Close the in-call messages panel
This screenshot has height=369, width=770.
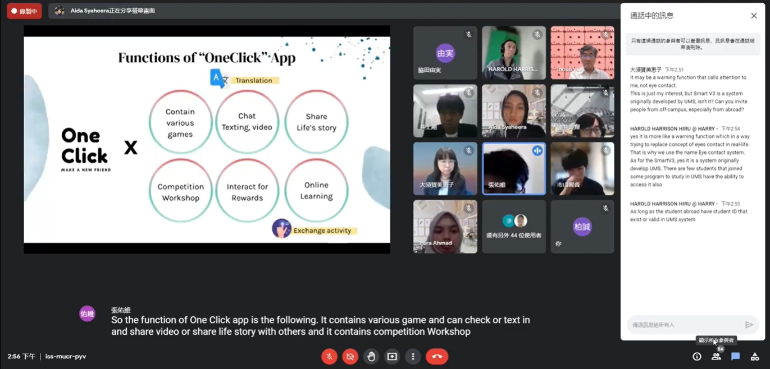click(754, 16)
